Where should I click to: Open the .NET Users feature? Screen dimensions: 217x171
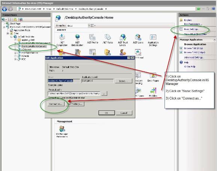click(x=138, y=39)
